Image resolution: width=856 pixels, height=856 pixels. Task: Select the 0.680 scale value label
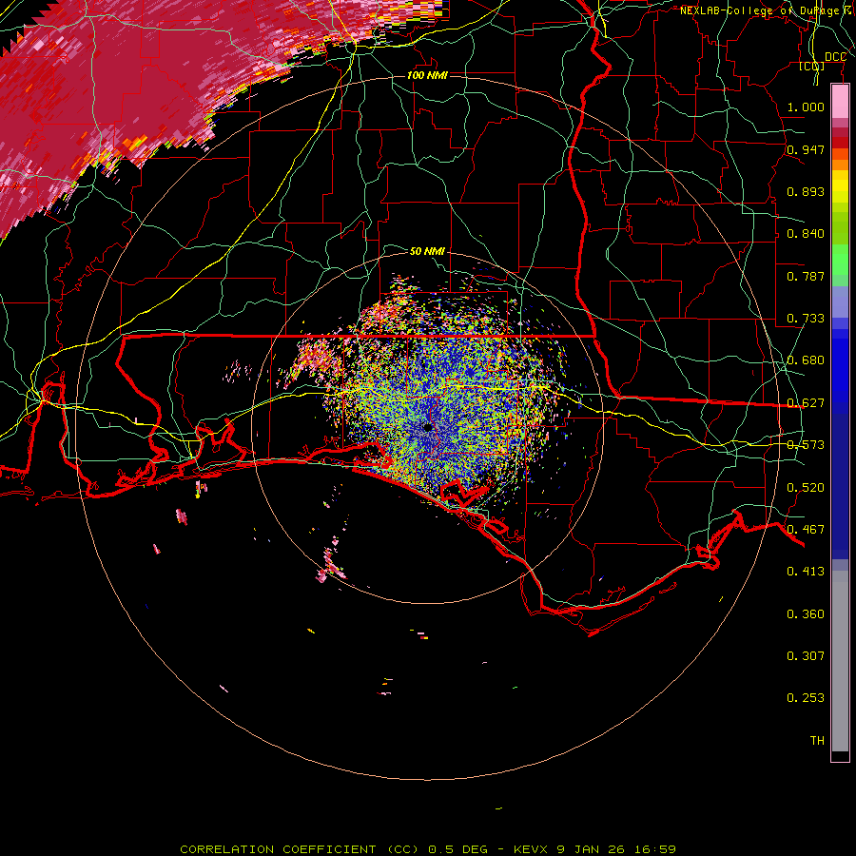806,360
